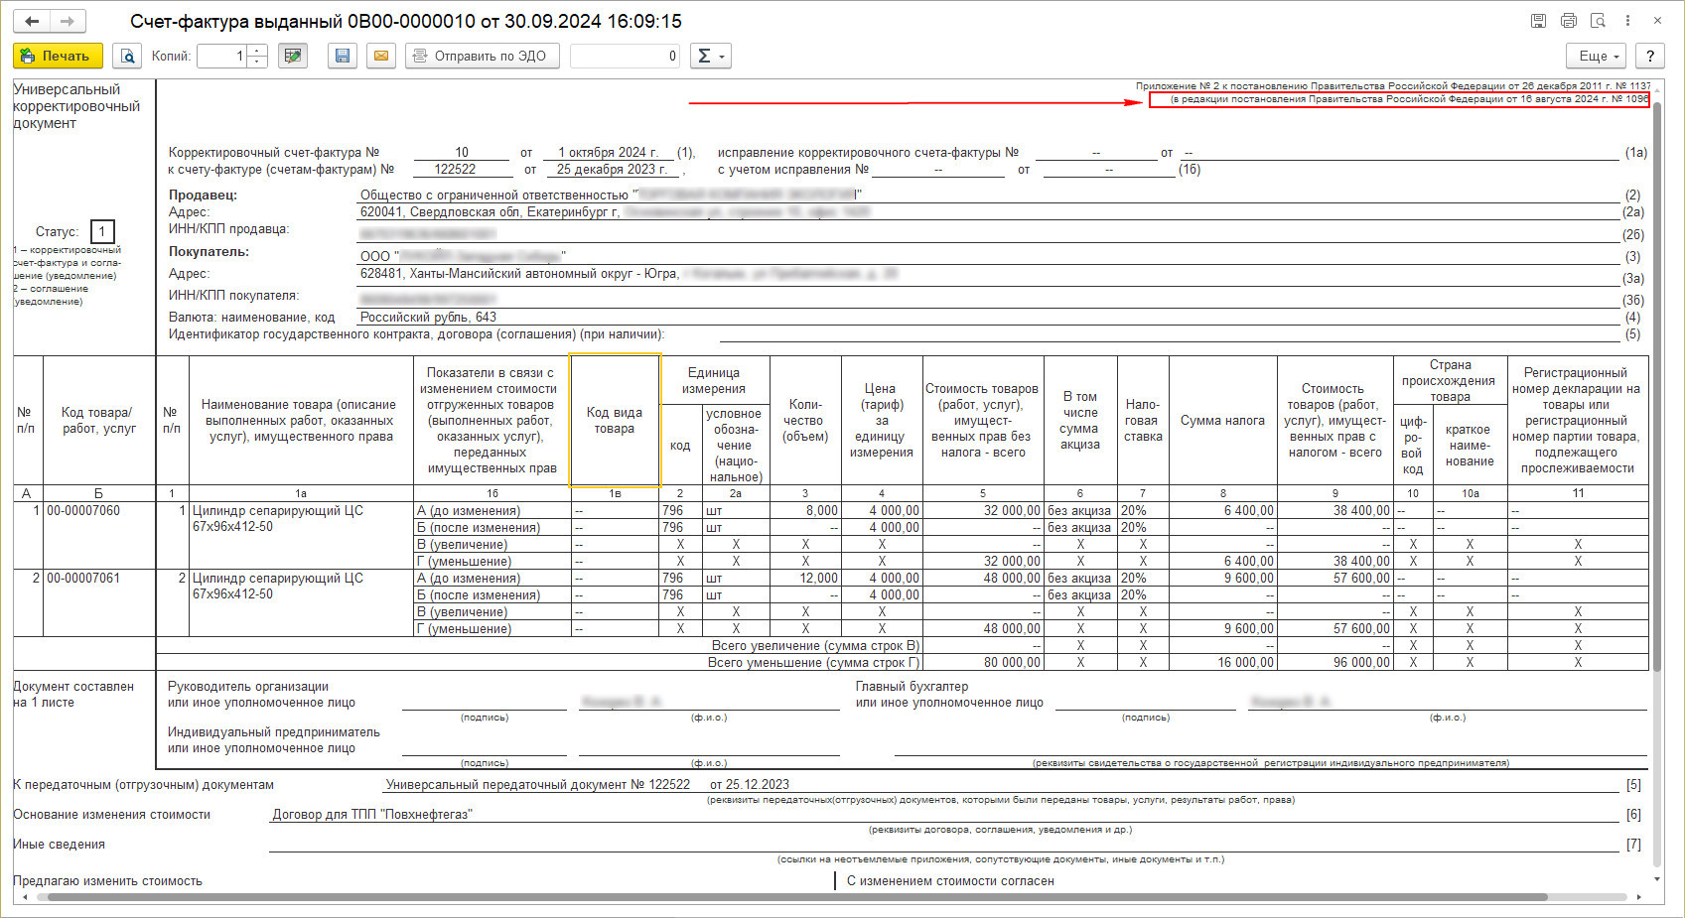Image resolution: width=1685 pixels, height=918 pixels.
Task: Click quantity cell 8,000
Action: pos(805,511)
